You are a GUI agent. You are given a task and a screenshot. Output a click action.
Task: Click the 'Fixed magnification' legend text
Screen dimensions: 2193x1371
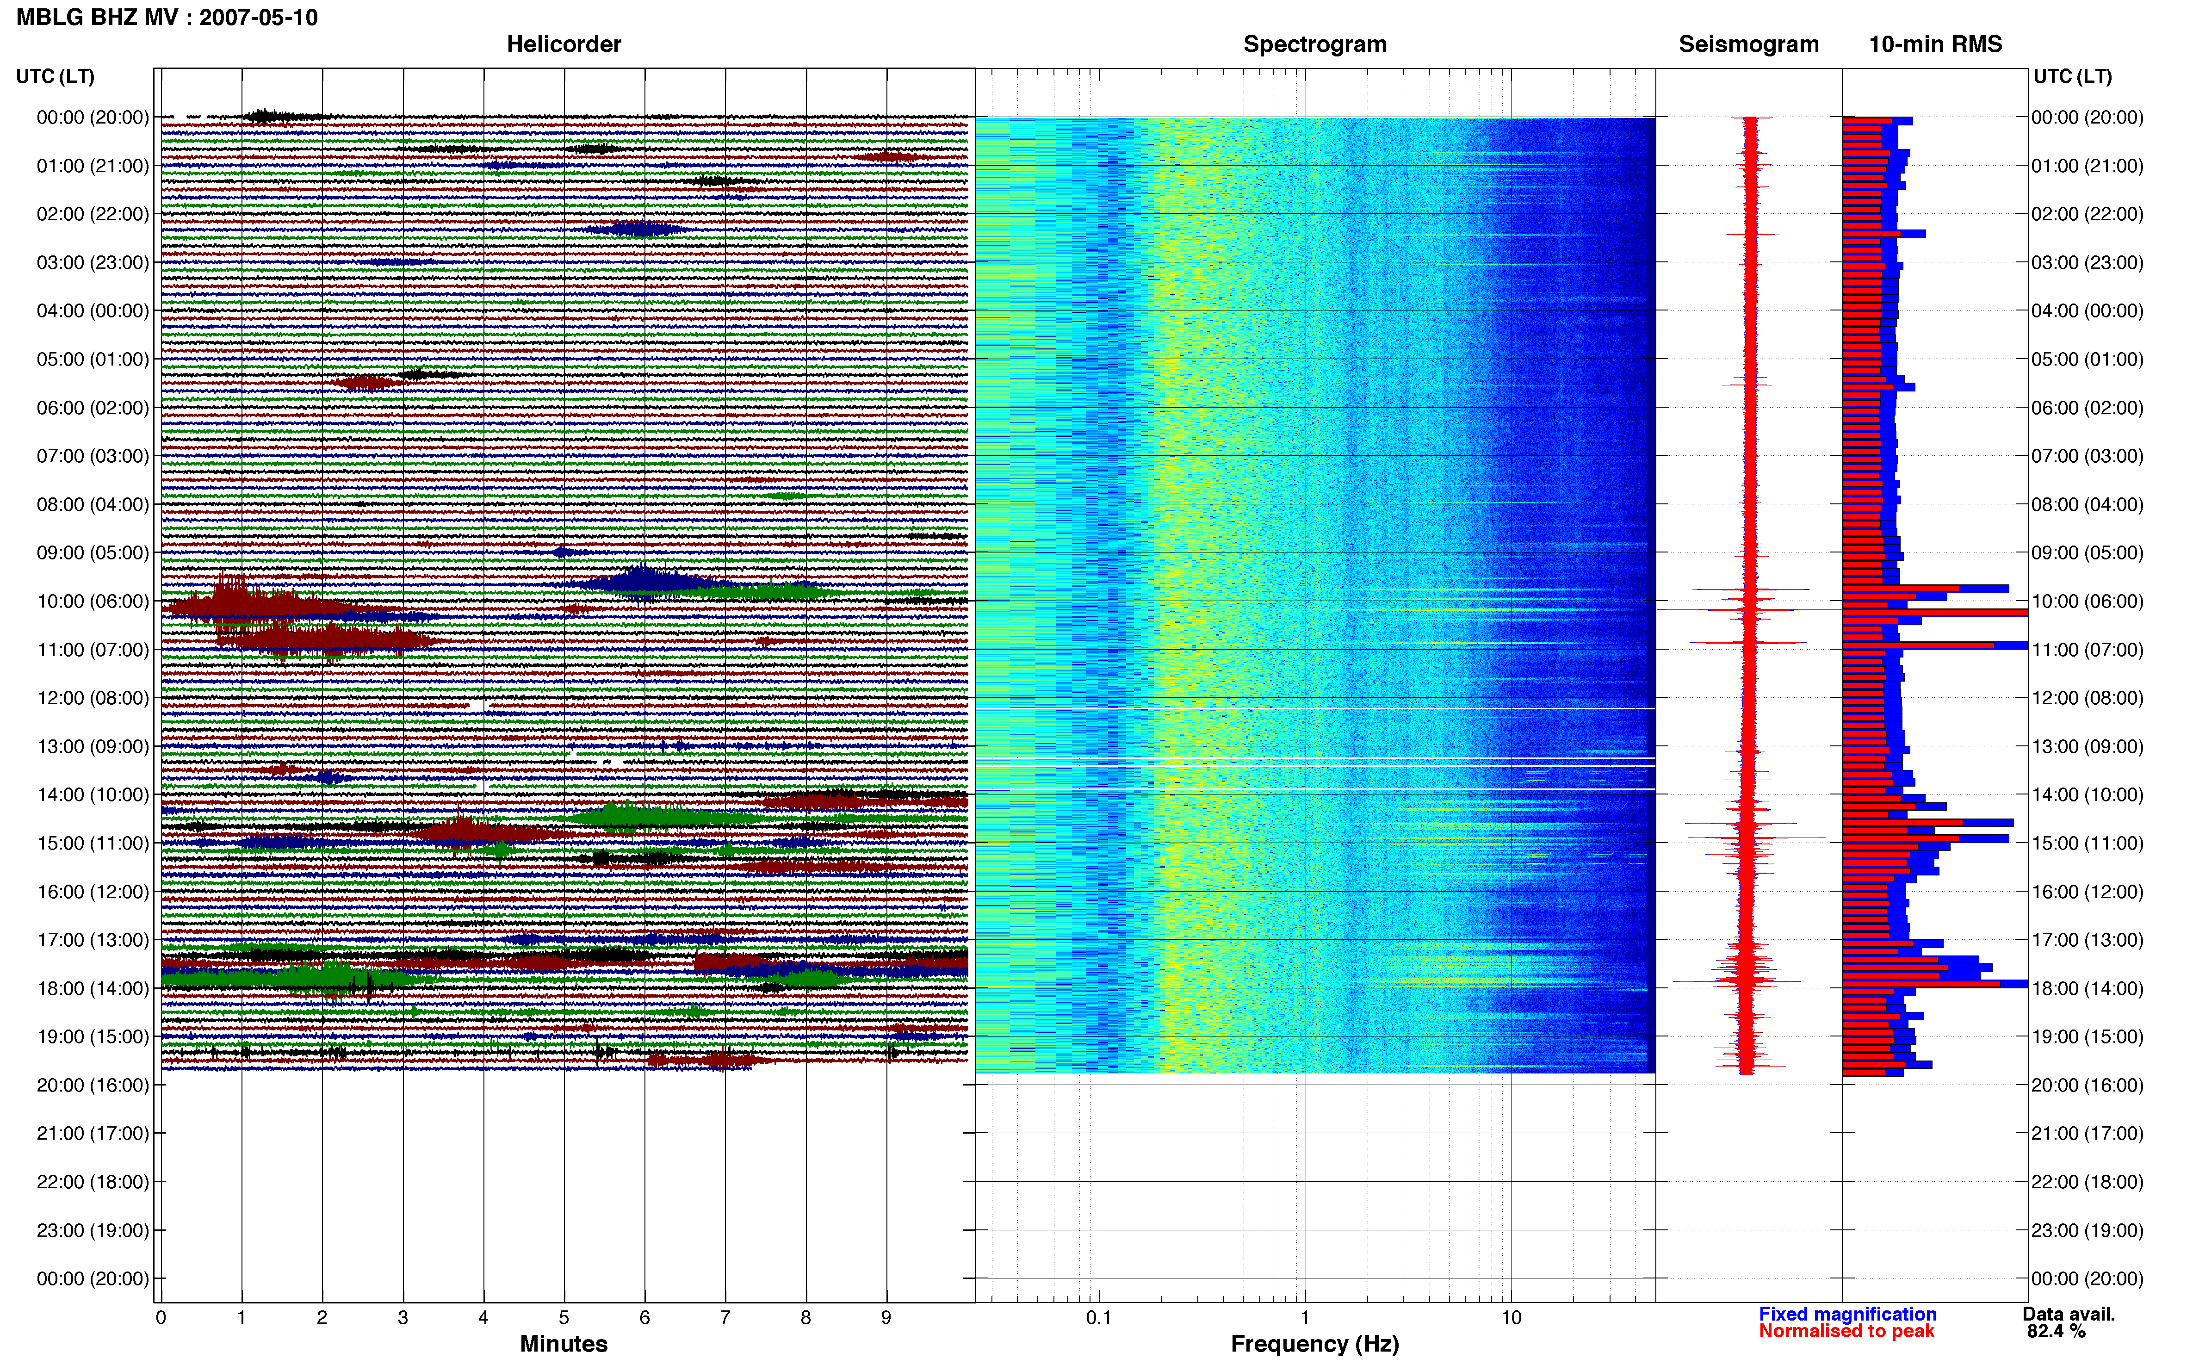click(x=1846, y=1314)
